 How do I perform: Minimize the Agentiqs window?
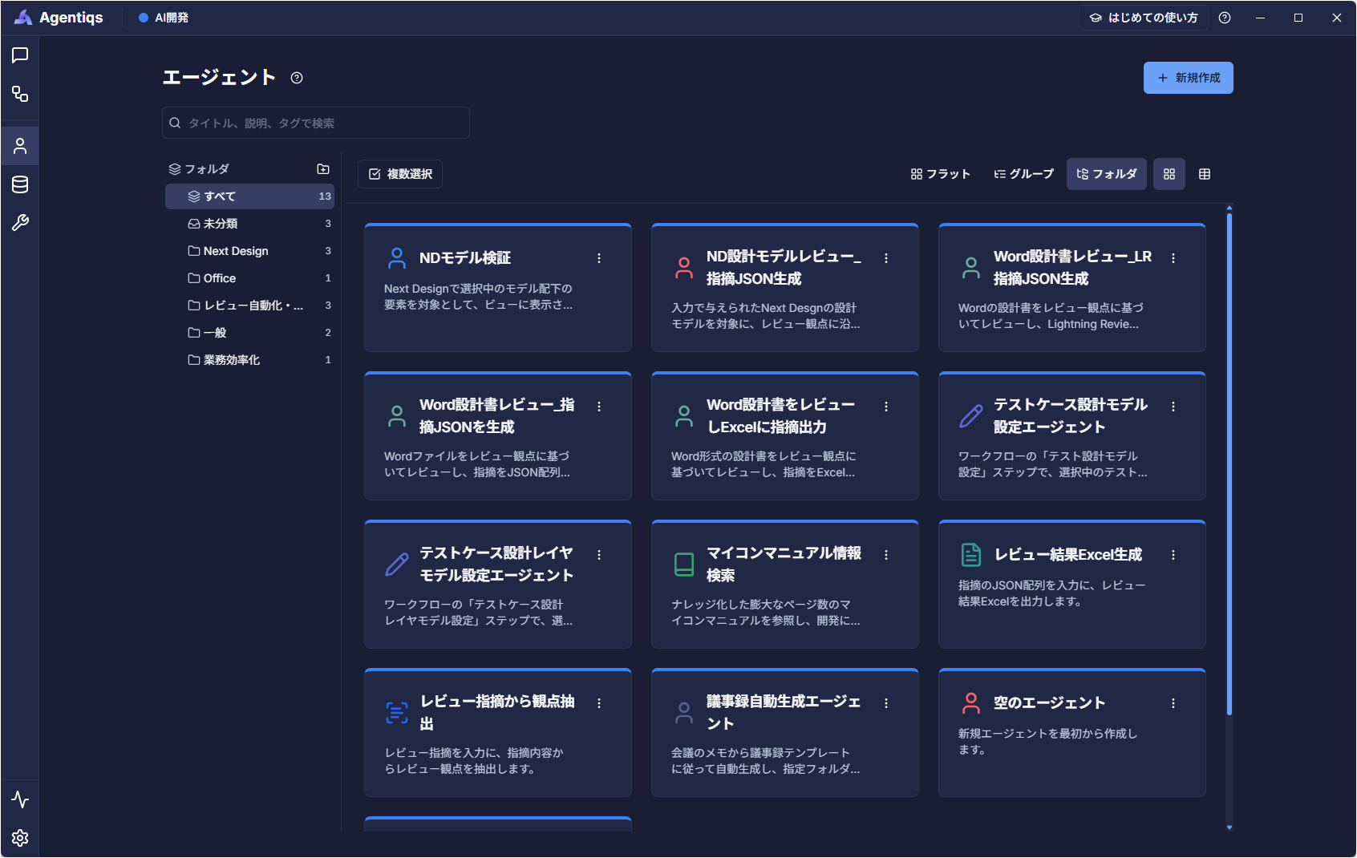pyautogui.click(x=1261, y=18)
